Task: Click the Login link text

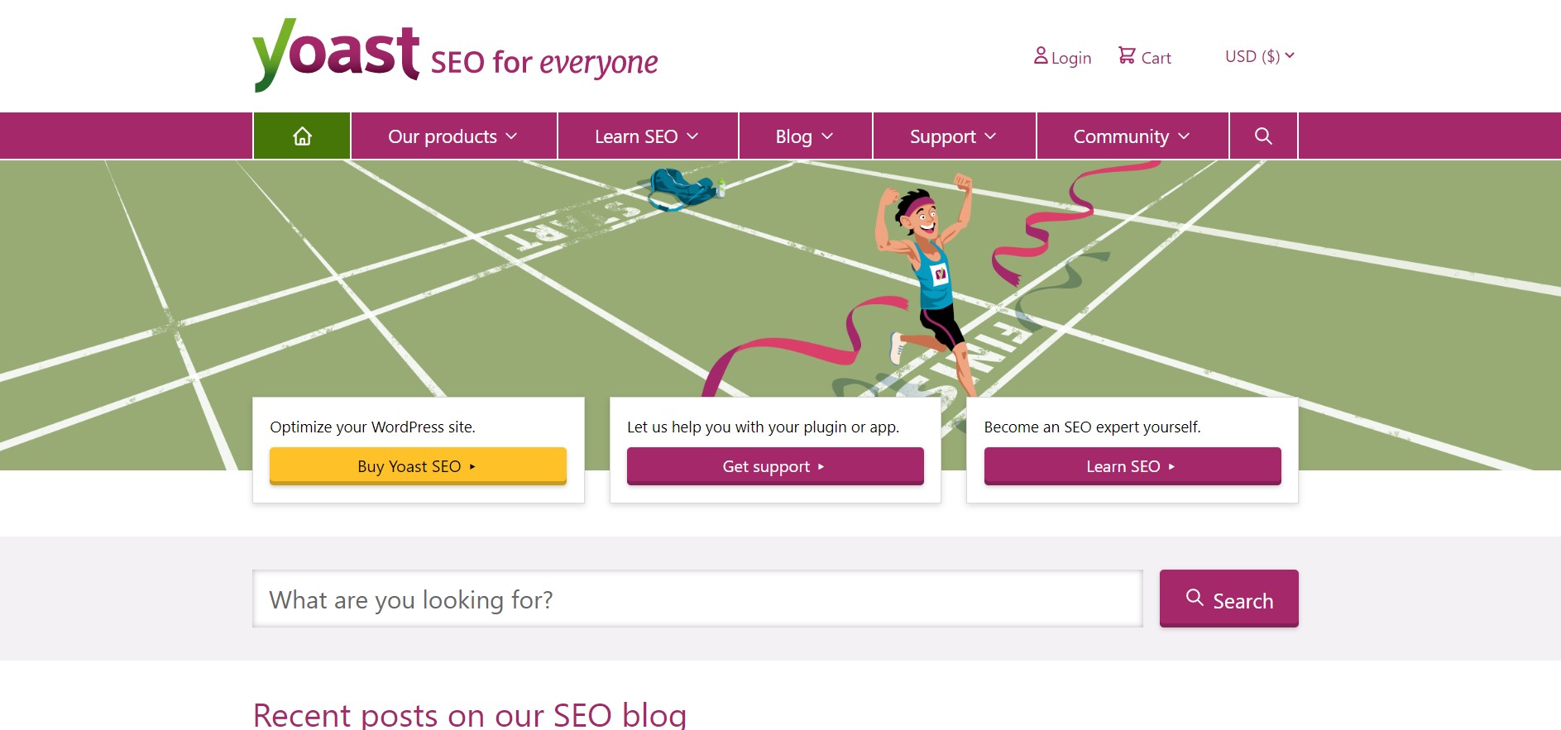Action: click(1071, 58)
